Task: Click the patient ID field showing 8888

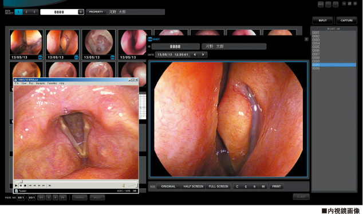Action: coord(60,12)
